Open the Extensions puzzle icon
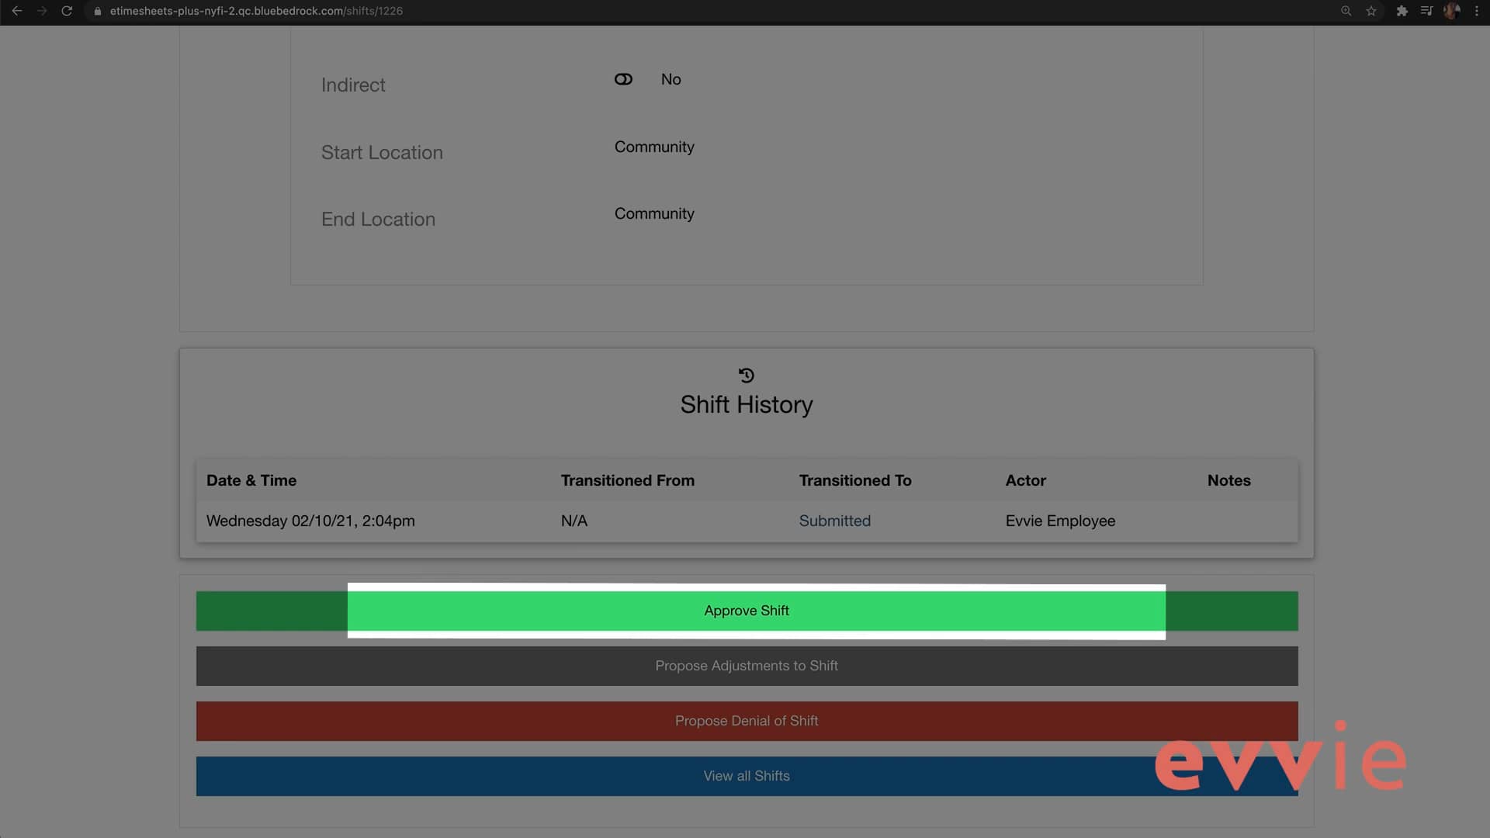This screenshot has height=838, width=1490. (x=1402, y=11)
